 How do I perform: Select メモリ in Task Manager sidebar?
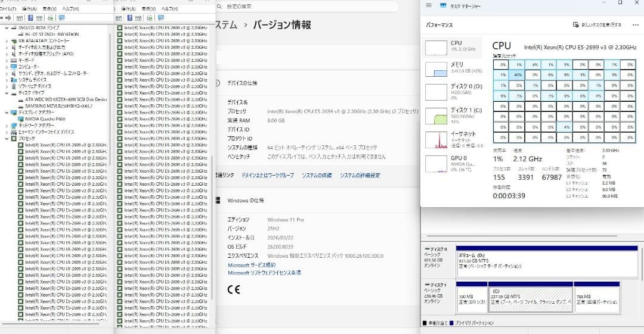point(453,69)
